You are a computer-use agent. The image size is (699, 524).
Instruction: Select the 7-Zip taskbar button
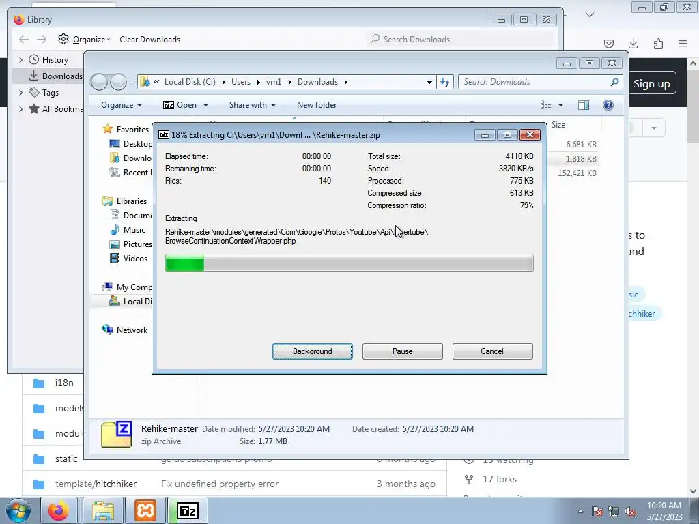[x=187, y=510]
